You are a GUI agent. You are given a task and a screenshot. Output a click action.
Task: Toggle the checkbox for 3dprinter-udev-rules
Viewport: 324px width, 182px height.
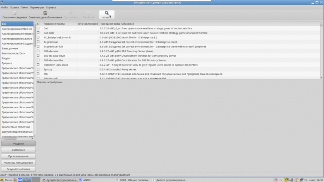pyautogui.click(x=38, y=65)
